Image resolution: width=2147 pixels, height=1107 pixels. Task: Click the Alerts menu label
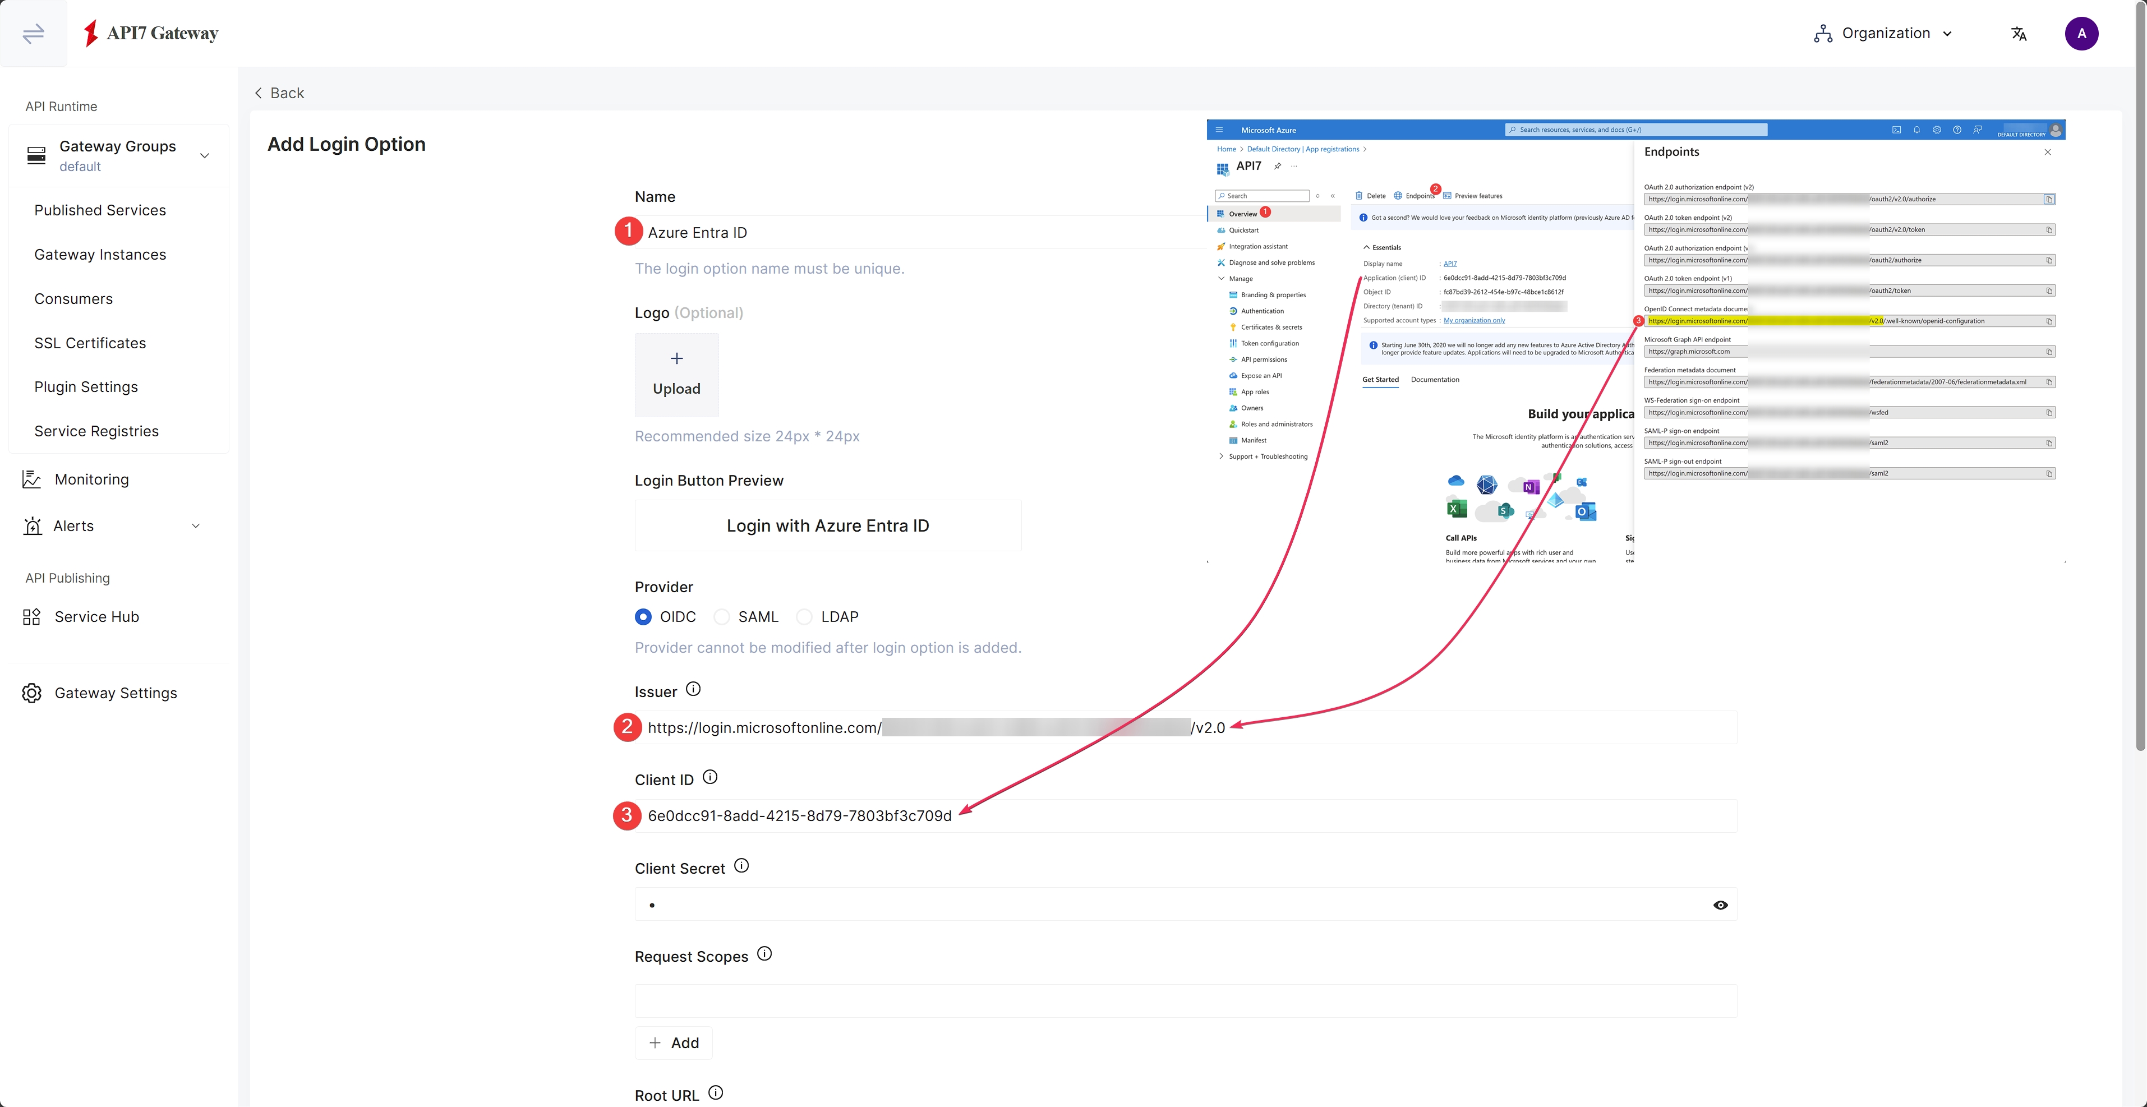pyautogui.click(x=73, y=526)
